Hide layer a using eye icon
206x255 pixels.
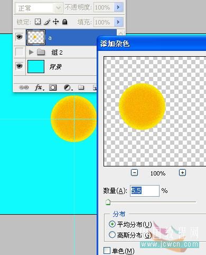click(x=19, y=37)
